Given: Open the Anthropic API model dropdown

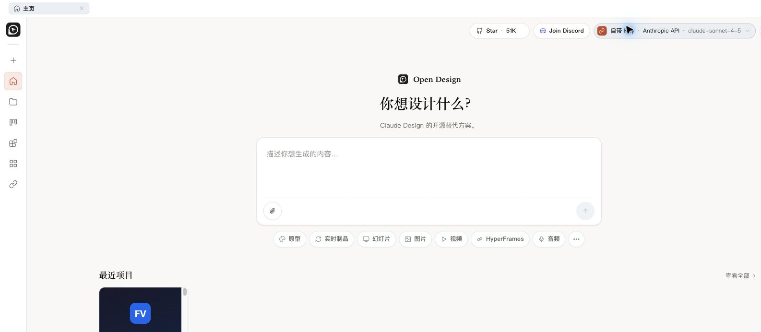Looking at the screenshot, I should [675, 31].
